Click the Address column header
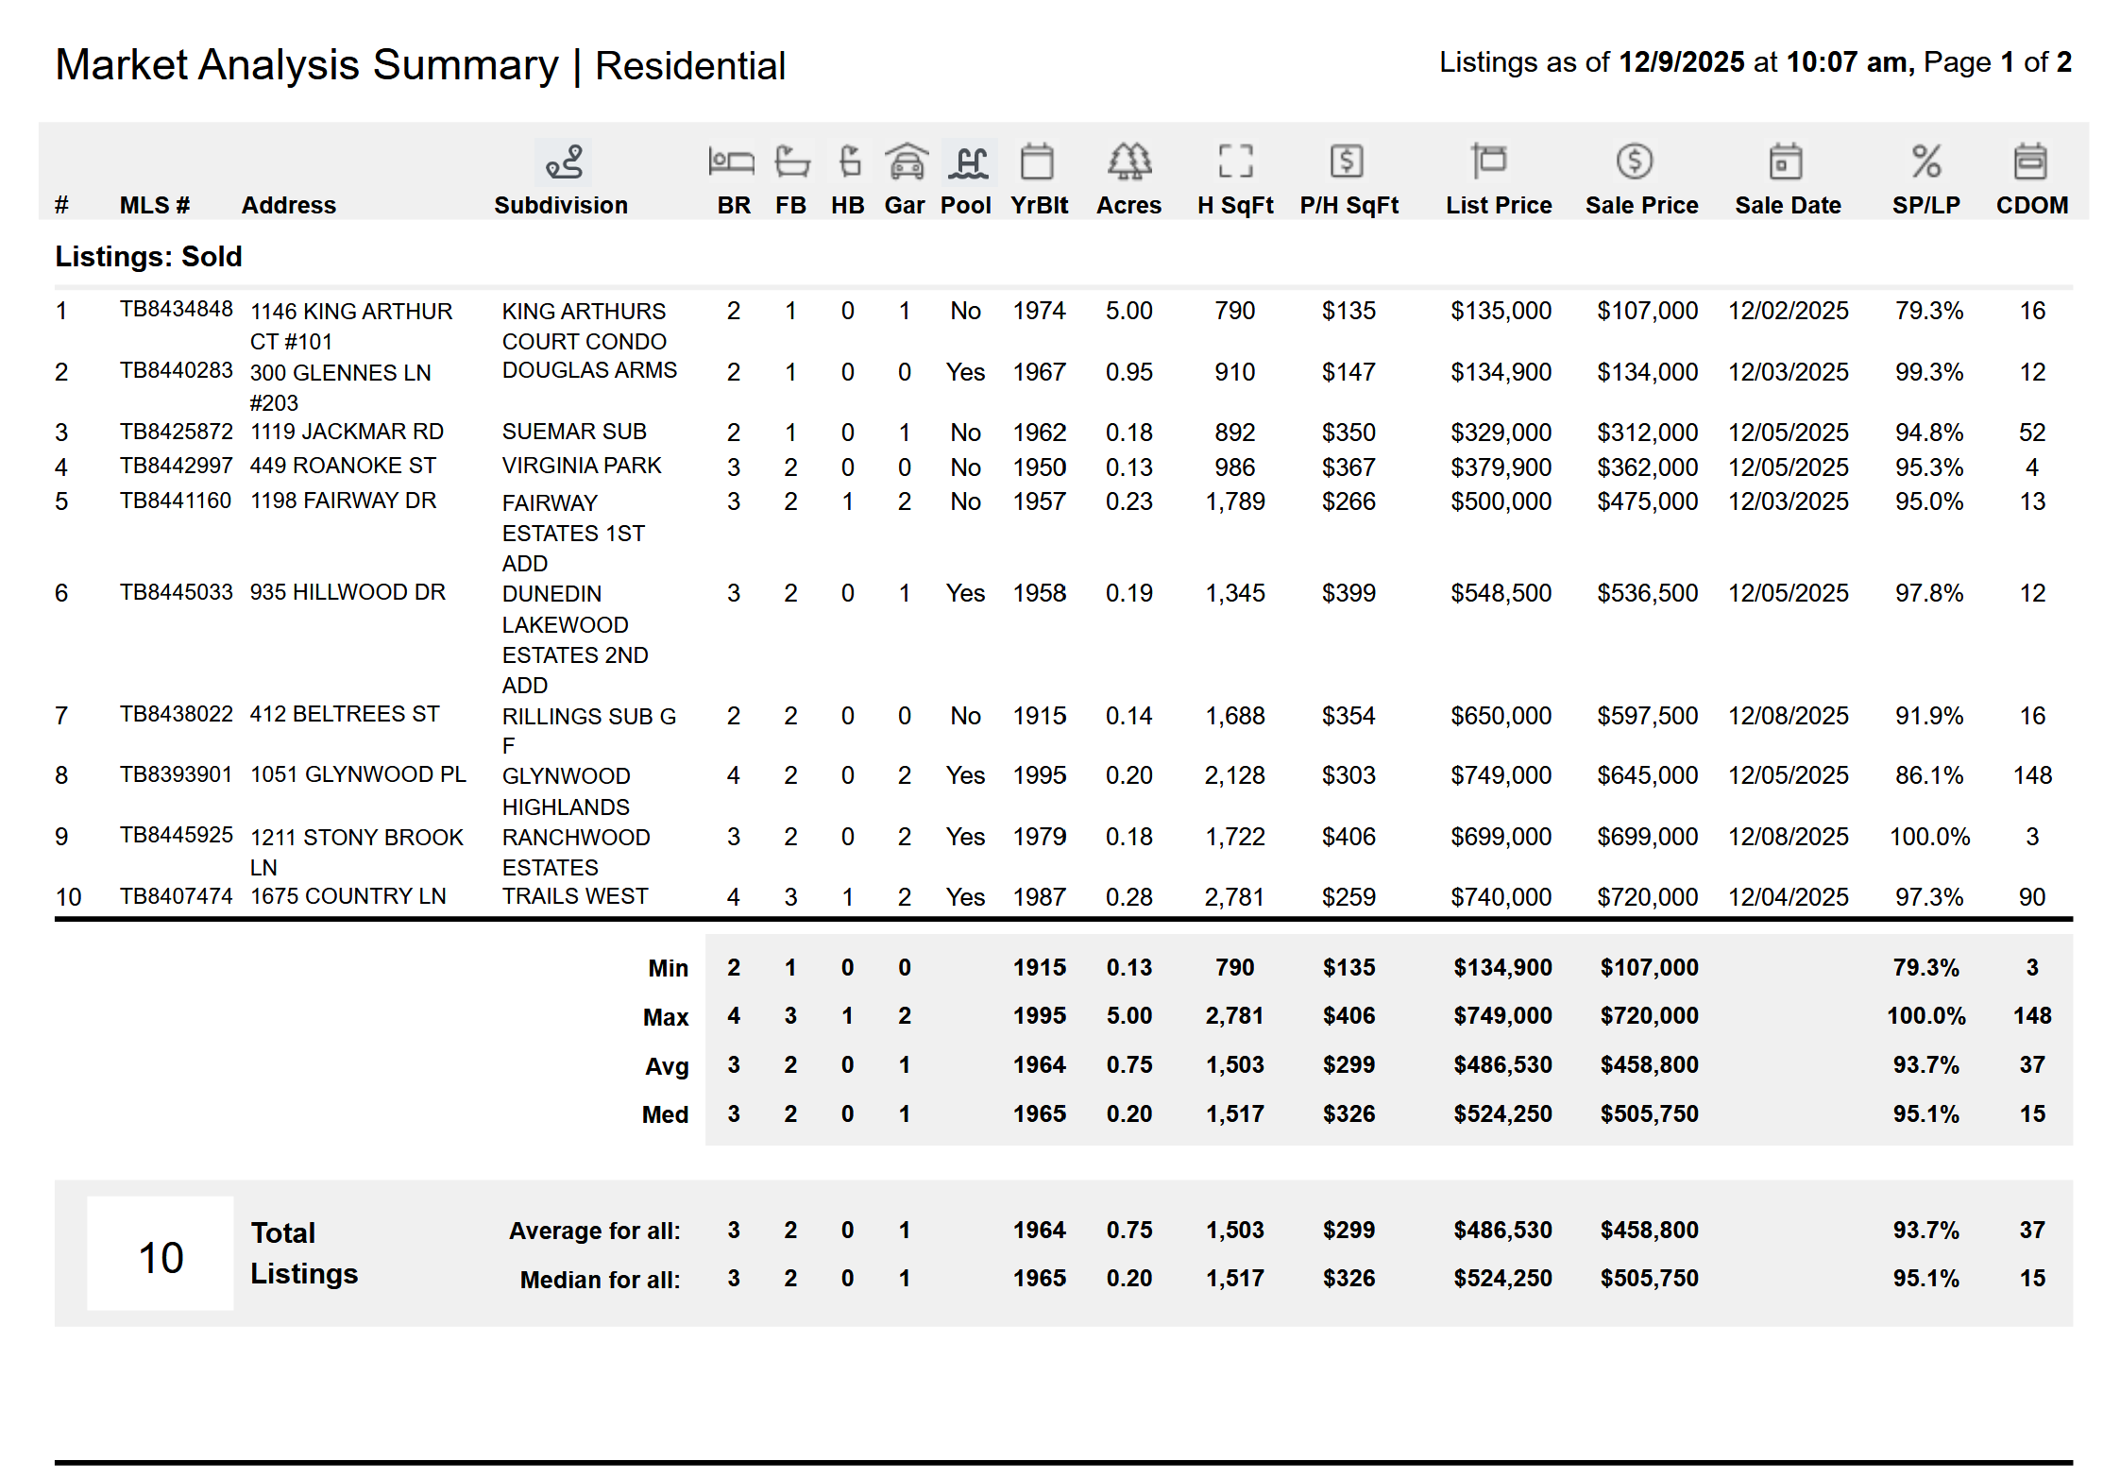The width and height of the screenshot is (2120, 1478). 288,205
